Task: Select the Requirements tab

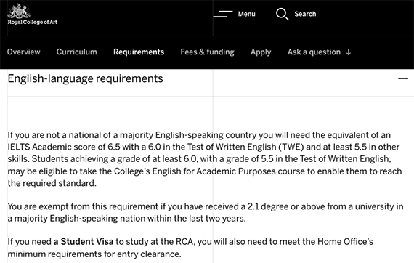Action: (x=139, y=52)
